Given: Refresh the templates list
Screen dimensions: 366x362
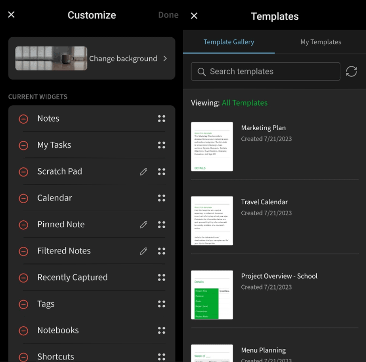Looking at the screenshot, I should point(351,71).
